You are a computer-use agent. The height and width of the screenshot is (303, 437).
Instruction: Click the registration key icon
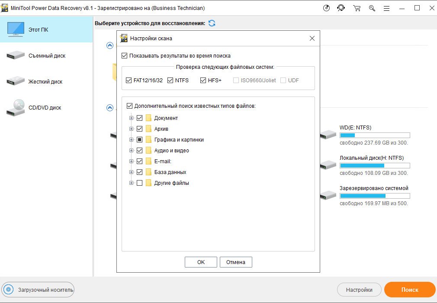click(372, 8)
